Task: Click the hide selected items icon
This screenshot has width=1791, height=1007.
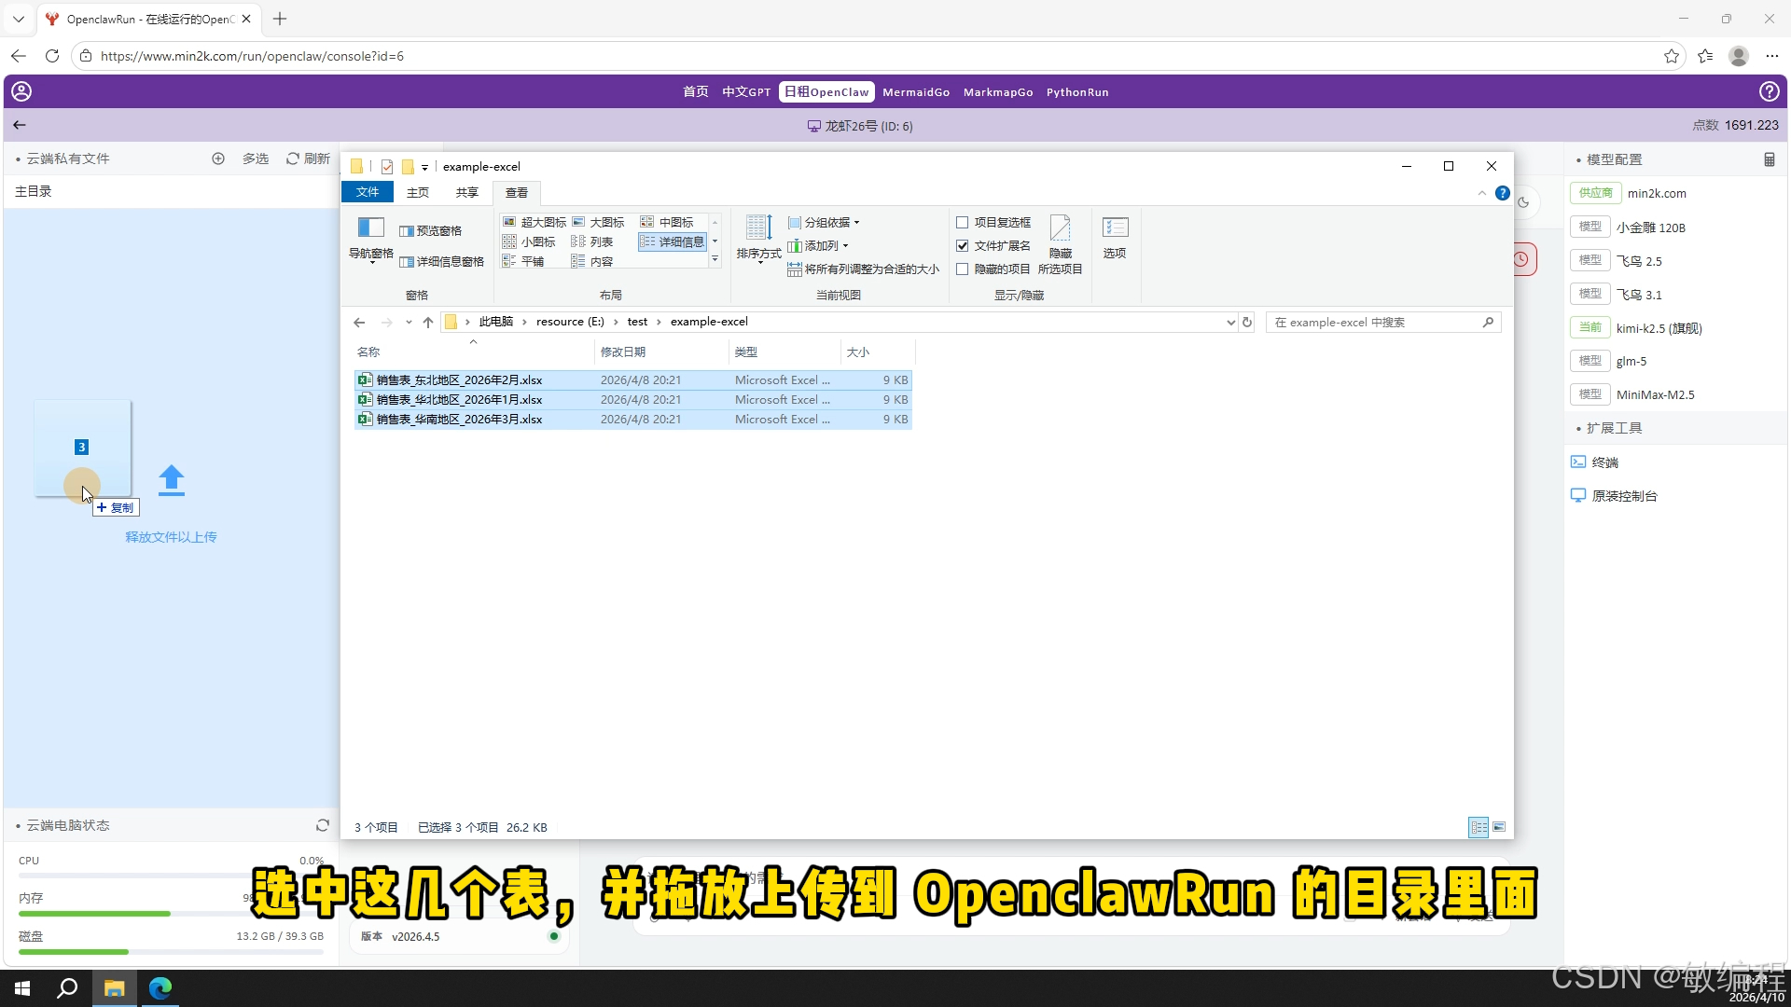Action: tap(1060, 228)
